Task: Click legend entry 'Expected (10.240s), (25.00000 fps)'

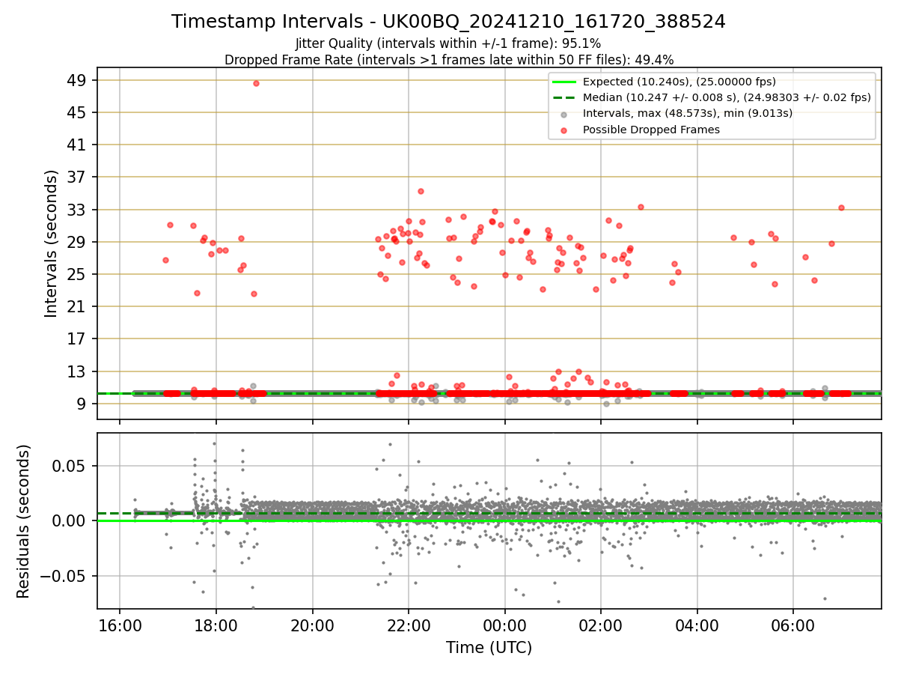Action: point(679,82)
